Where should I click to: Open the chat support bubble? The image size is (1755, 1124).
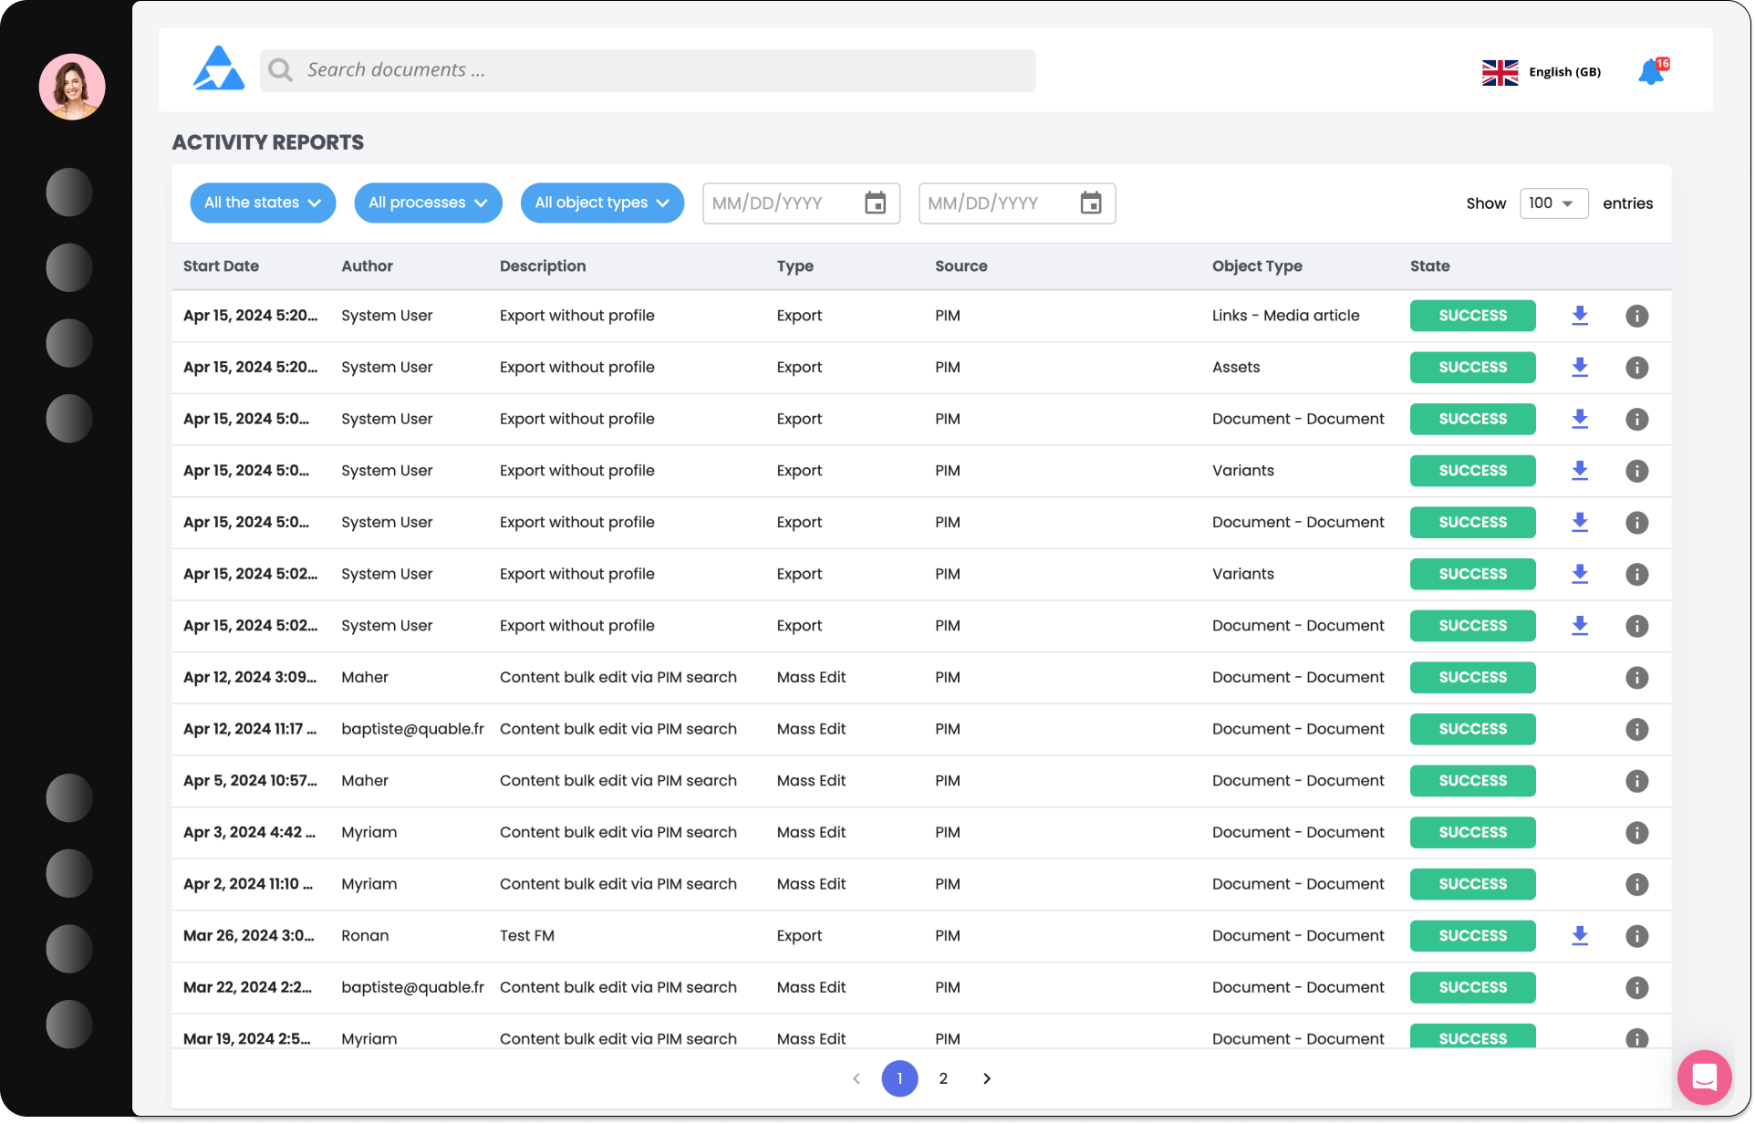(x=1703, y=1077)
